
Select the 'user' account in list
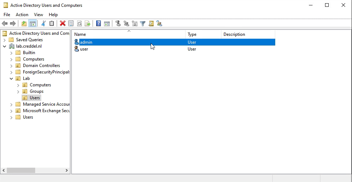84,49
